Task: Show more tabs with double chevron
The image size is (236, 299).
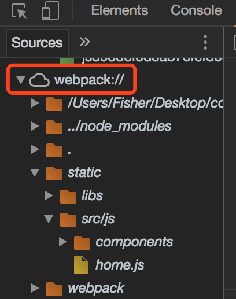Action: (x=84, y=42)
